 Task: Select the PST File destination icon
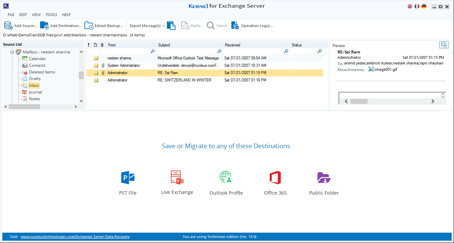pyautogui.click(x=128, y=178)
